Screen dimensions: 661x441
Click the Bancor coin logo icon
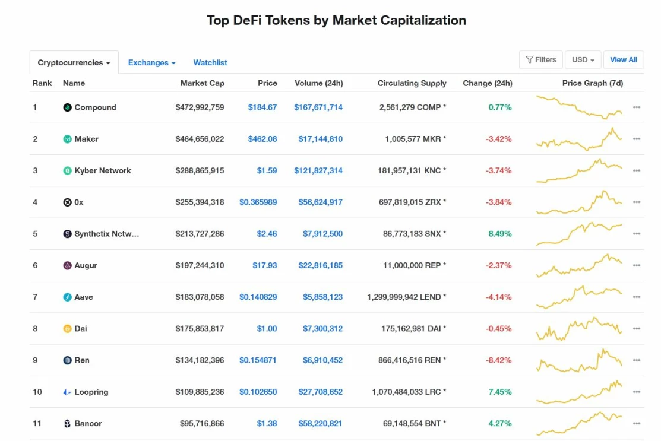68,424
